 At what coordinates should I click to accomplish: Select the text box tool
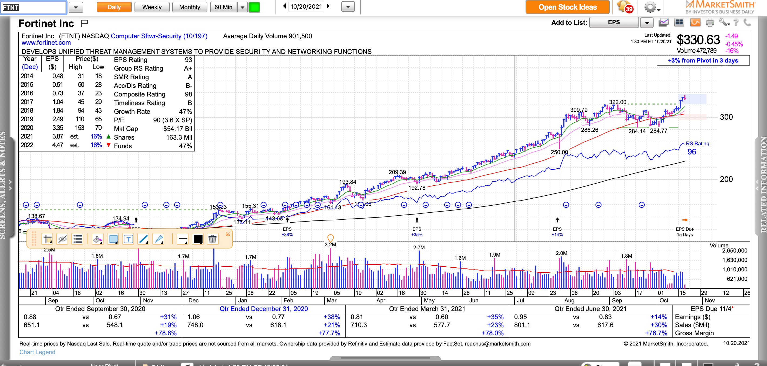click(x=128, y=239)
